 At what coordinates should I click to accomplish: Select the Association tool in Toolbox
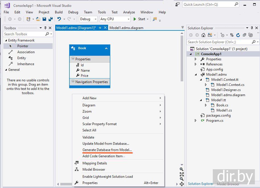tap(26, 52)
